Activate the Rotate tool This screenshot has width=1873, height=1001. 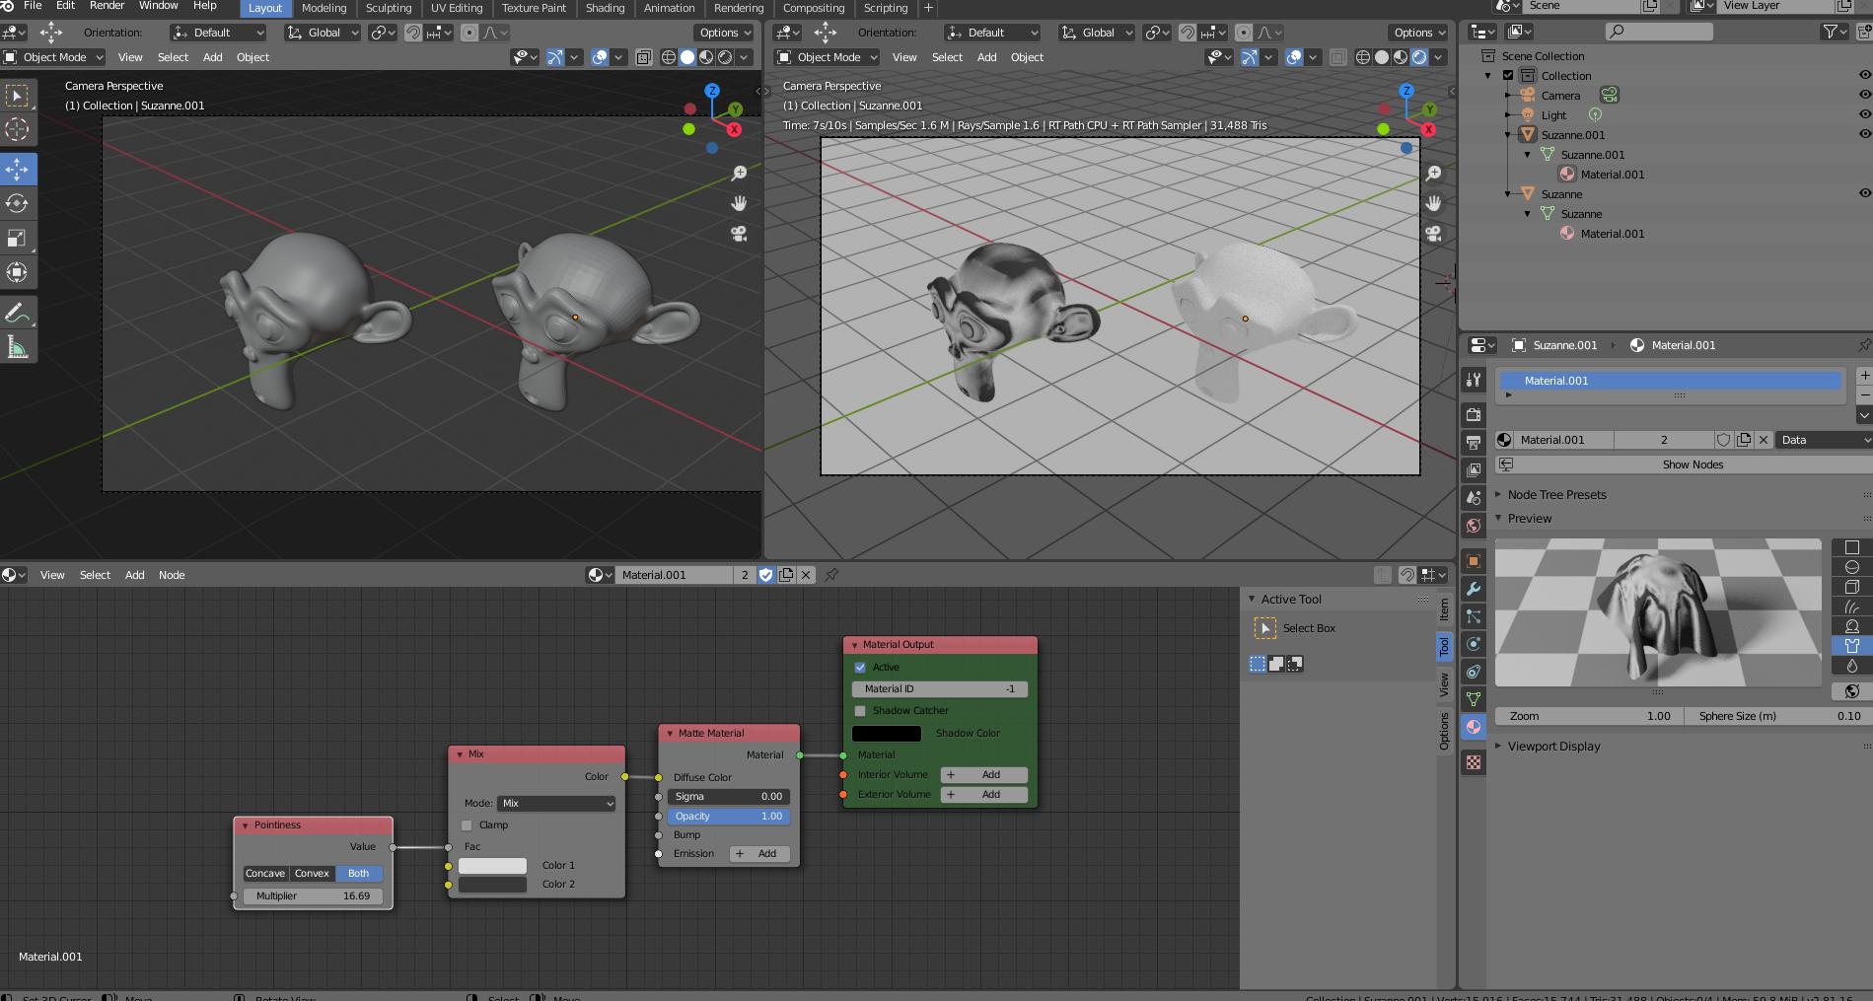(18, 203)
